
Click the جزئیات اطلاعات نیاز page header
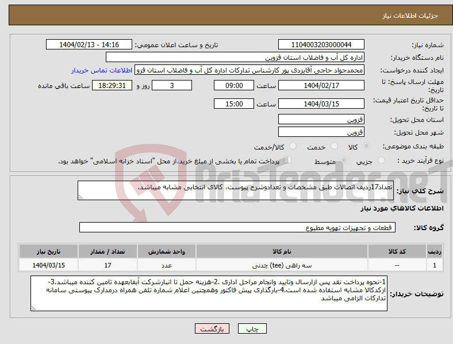coord(410,16)
